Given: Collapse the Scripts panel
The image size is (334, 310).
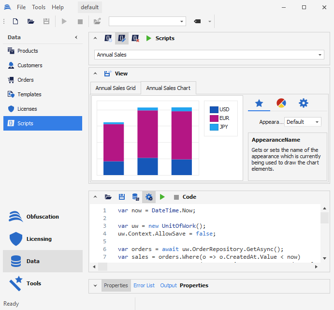Looking at the screenshot, I should 95,38.
